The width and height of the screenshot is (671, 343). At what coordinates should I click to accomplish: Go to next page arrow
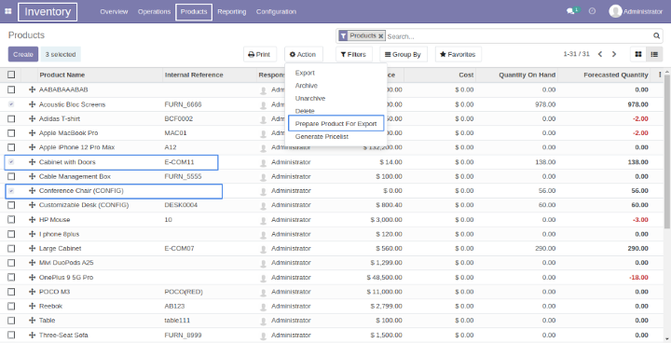(x=614, y=54)
